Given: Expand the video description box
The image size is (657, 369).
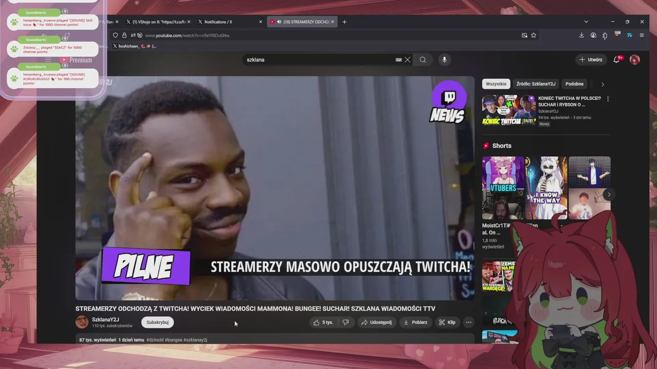Looking at the screenshot, I should click(x=275, y=340).
